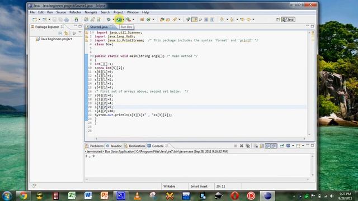Switch to the Declaration tab
Viewport: 358px width, 201px height.
click(135, 146)
